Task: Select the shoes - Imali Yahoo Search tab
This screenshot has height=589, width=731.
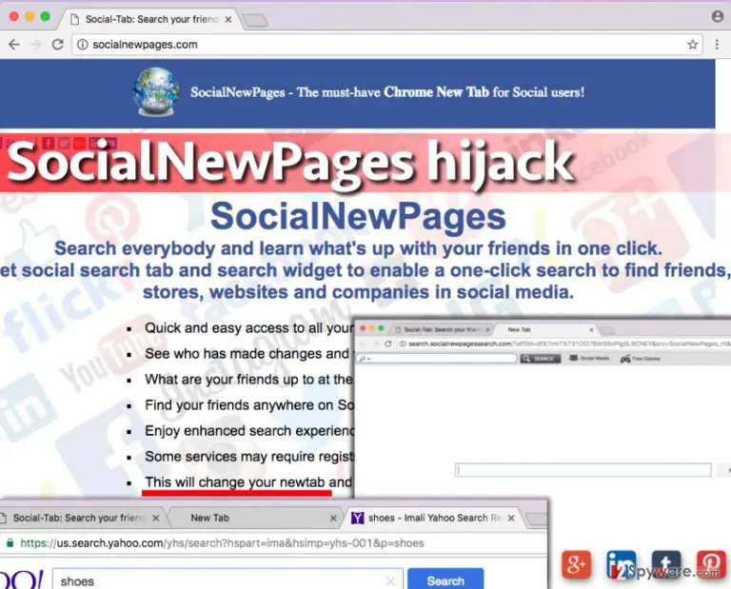Action: pyautogui.click(x=434, y=518)
